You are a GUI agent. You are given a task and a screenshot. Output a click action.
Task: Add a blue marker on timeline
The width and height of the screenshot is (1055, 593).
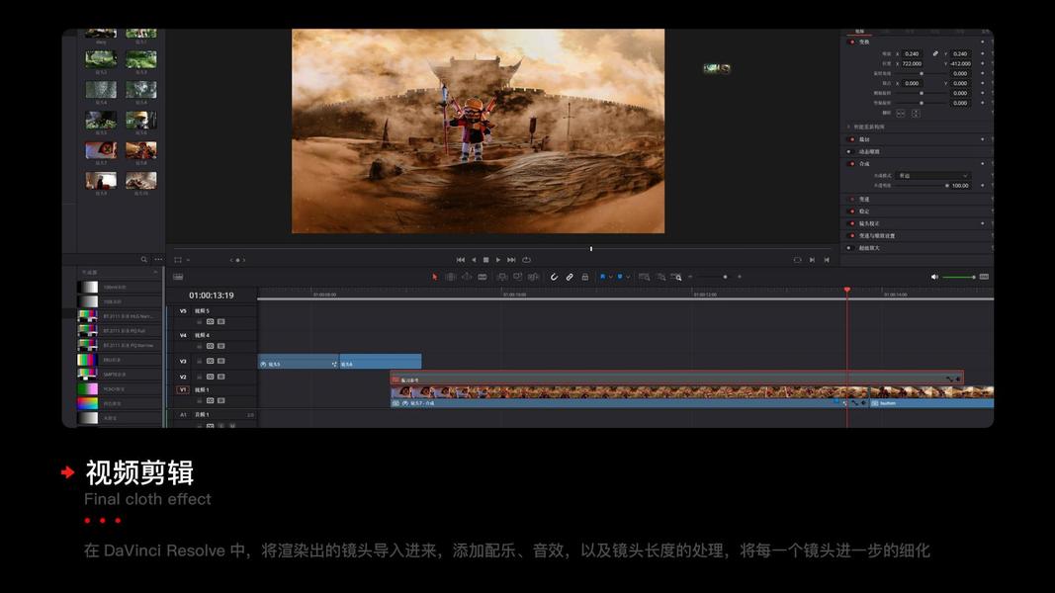click(x=620, y=277)
